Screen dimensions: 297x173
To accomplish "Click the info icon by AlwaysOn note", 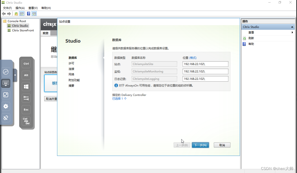I will click(x=116, y=85).
